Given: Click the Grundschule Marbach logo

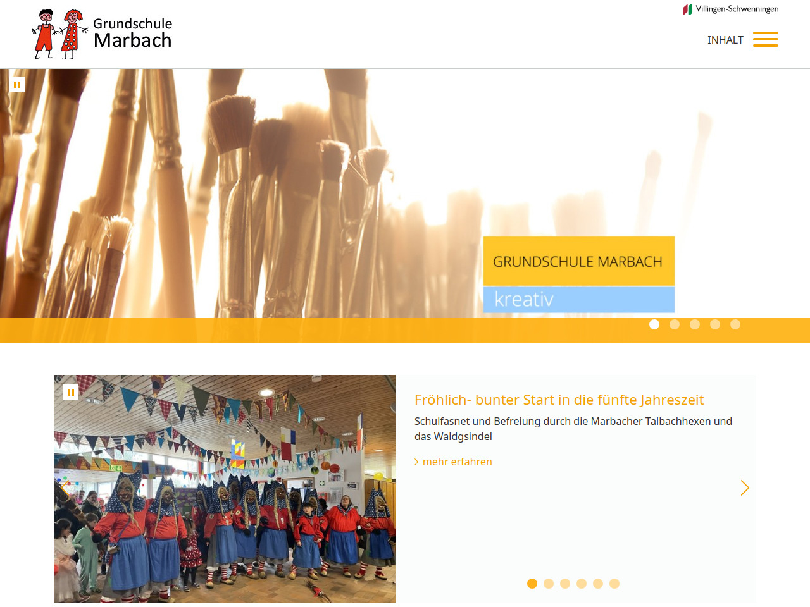Looking at the screenshot, I should click(x=102, y=34).
